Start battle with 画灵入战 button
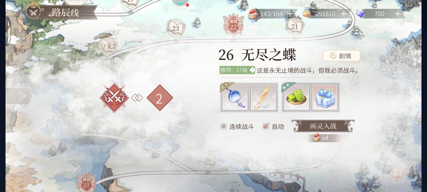 pyautogui.click(x=323, y=126)
